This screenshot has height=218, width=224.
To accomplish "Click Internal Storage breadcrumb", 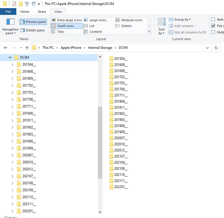I will [100, 48].
